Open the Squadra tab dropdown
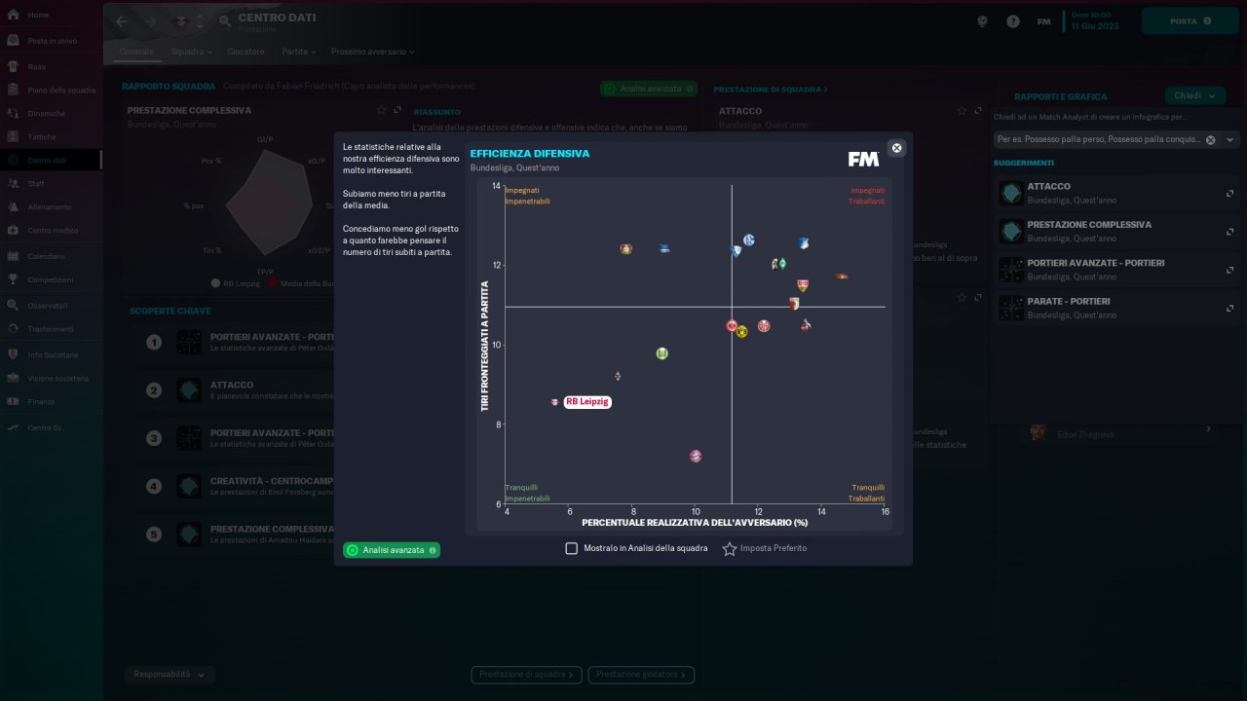 pyautogui.click(x=191, y=51)
